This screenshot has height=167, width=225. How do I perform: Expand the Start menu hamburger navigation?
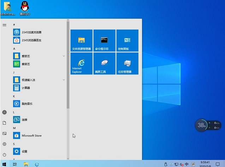tap(4, 25)
